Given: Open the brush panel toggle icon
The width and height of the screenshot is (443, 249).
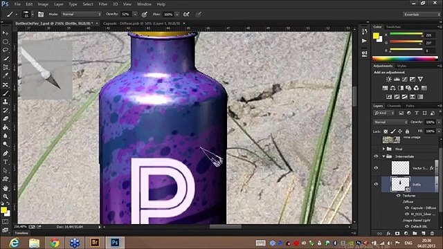Looking at the screenshot, I should click(x=41, y=15).
